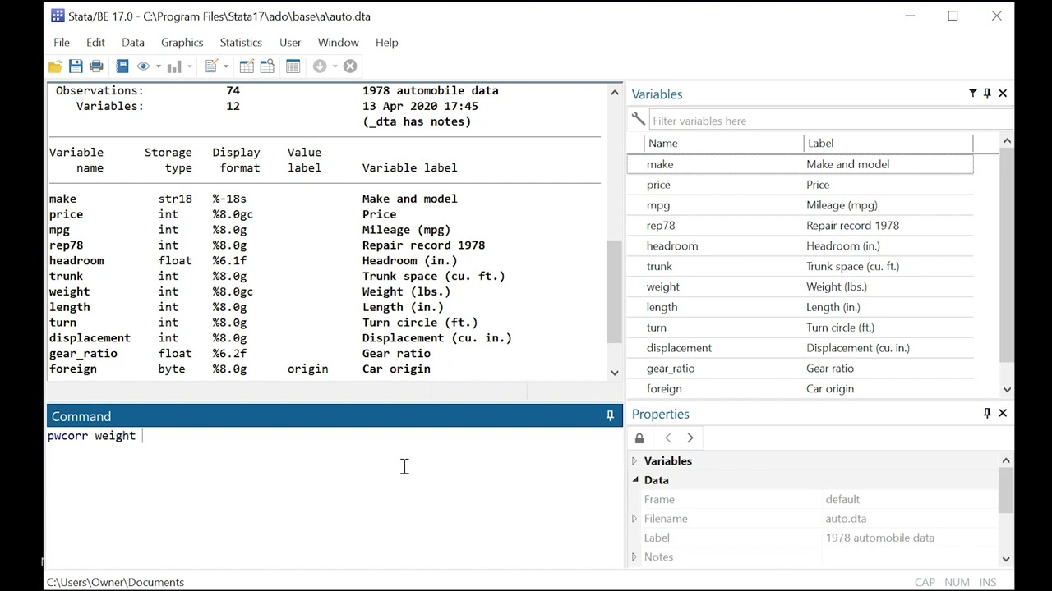Open dropdown arrow next to Graph icon
1052x591 pixels.
[190, 66]
